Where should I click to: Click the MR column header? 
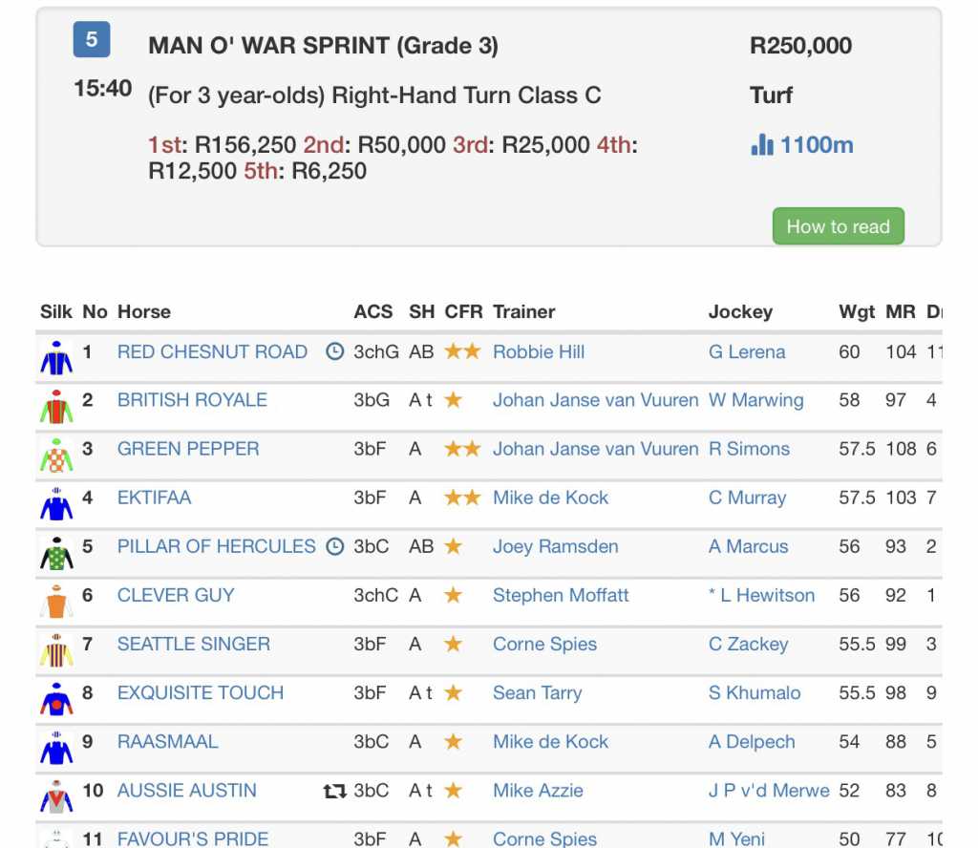click(900, 311)
